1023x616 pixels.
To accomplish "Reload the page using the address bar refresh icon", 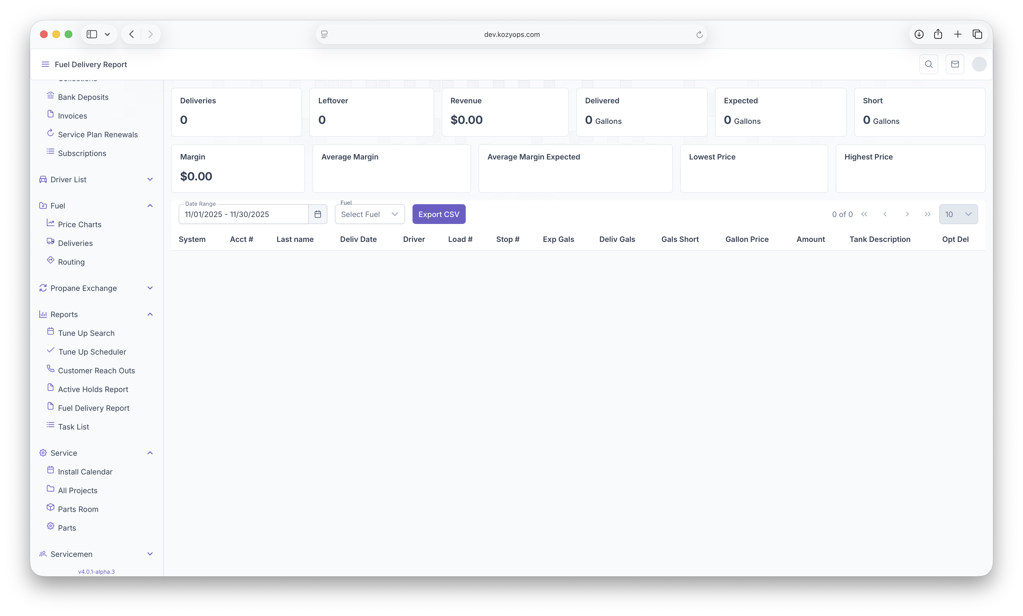I will point(699,35).
